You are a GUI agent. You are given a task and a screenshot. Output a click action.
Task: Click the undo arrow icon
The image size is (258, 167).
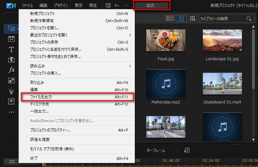(117, 6)
